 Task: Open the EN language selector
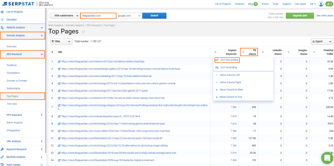pos(313,4)
